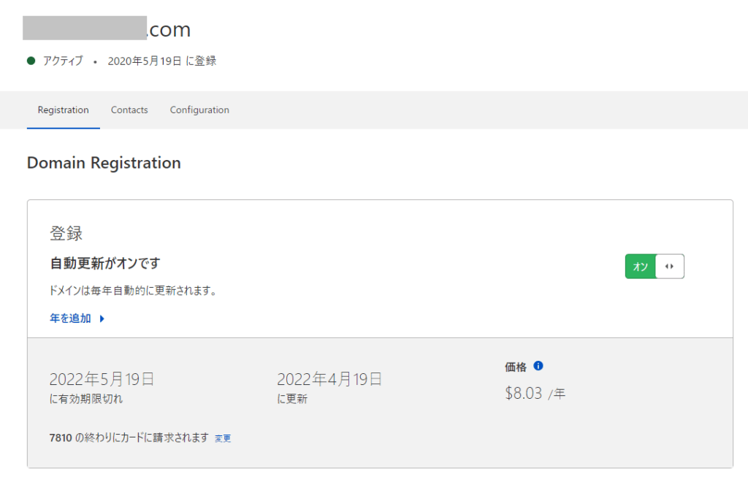Click the blue info icon beside 価格

538,366
